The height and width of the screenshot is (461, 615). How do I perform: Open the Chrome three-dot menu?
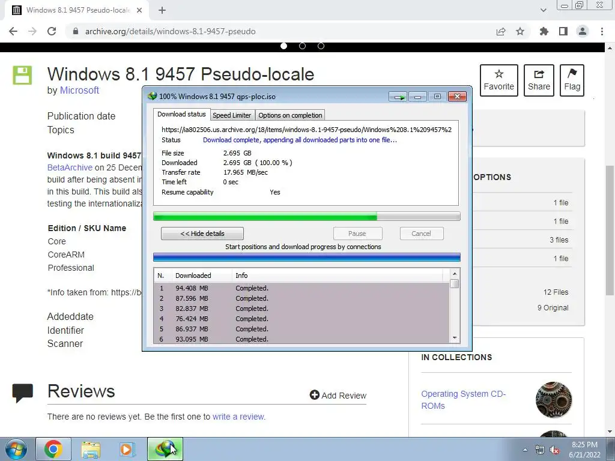click(602, 31)
